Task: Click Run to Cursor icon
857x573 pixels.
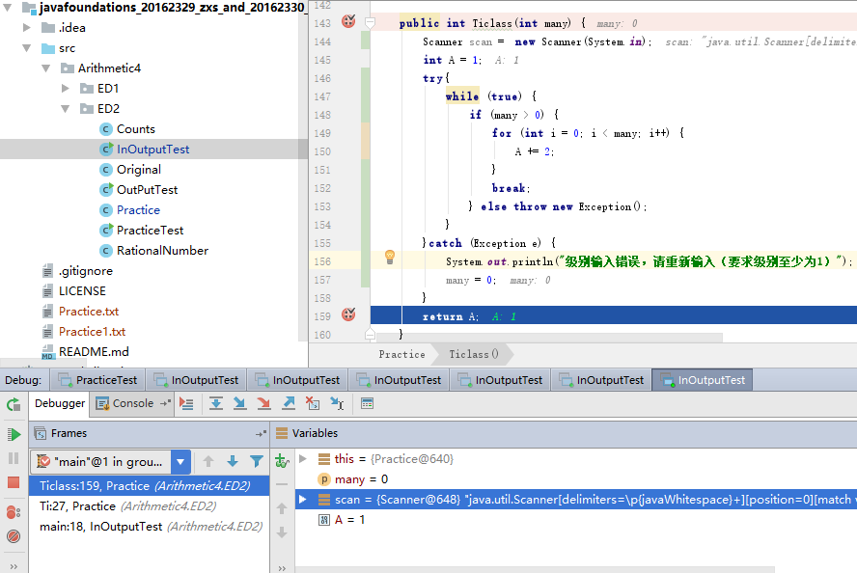Action: (x=337, y=404)
